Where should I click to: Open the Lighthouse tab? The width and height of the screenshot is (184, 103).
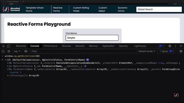coord(140,46)
